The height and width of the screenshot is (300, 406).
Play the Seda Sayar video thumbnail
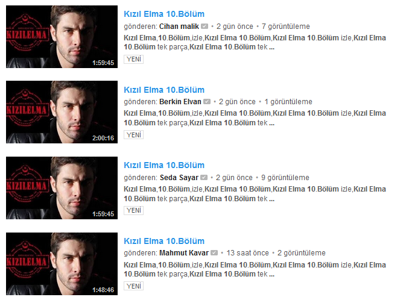[x=62, y=188]
